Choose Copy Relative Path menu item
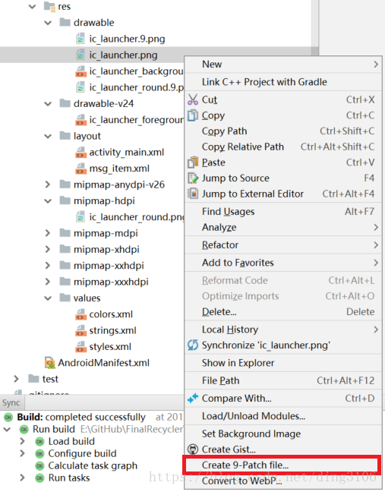385x492 pixels. (283, 147)
